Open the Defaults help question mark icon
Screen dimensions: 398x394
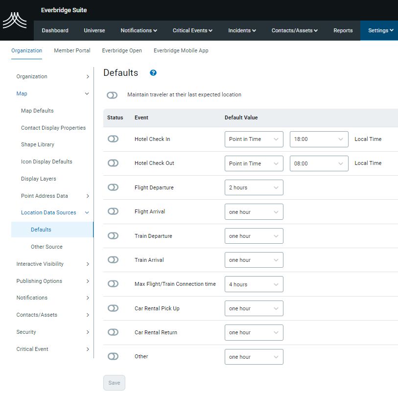pyautogui.click(x=153, y=73)
